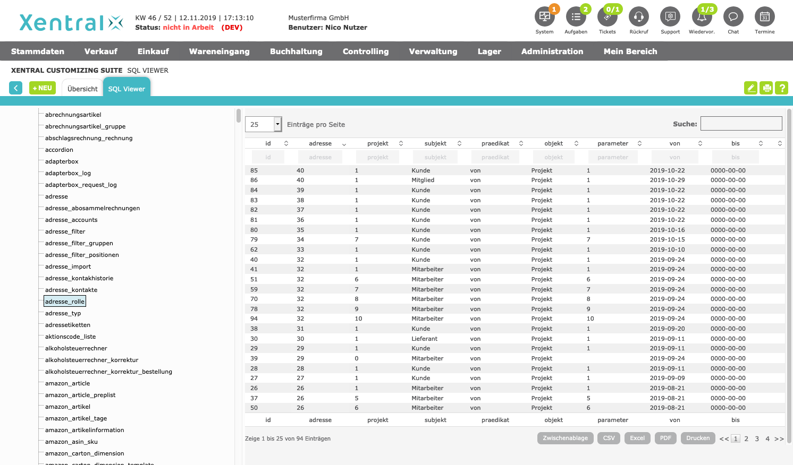Click the Tickets icon in header
Viewport: 793px width, 465px height.
click(x=607, y=17)
